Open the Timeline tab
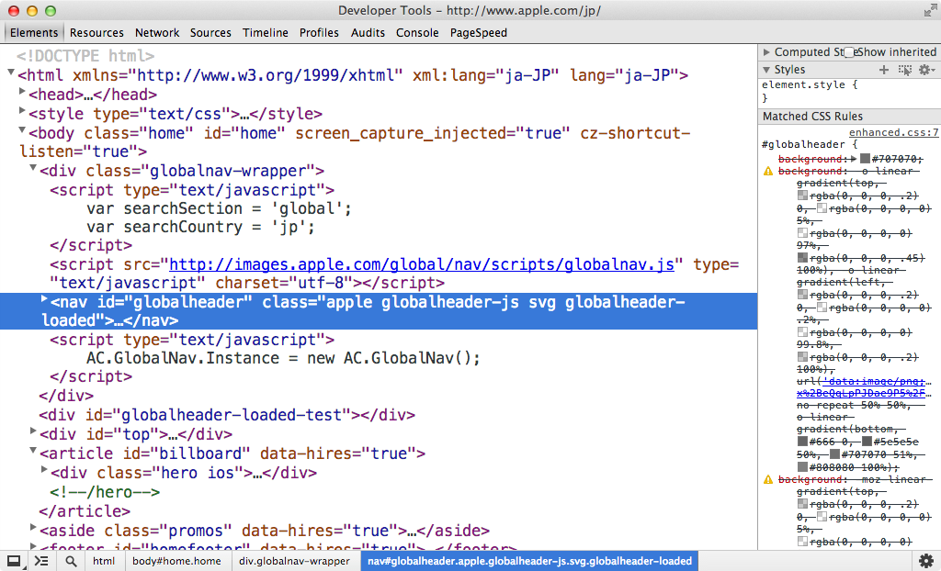Image resolution: width=941 pixels, height=571 pixels. (266, 32)
